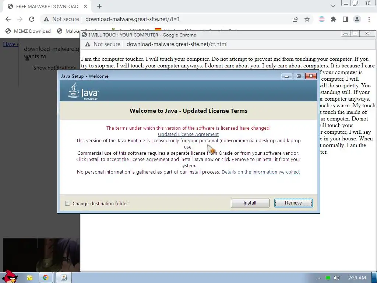This screenshot has width=377, height=283.
Task: Enable the Change destination folder checkbox
Action: click(68, 203)
